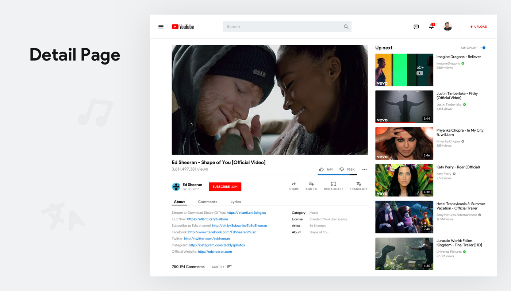Open the three-dot more options menu
The width and height of the screenshot is (511, 291).
(x=364, y=169)
